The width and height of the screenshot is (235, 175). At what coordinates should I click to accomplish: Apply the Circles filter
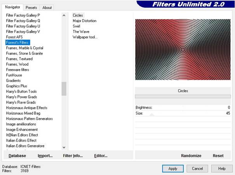(x=173, y=168)
